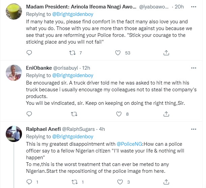Like the tweet with 53 likes
This screenshot has width=206, height=188.
pyautogui.click(x=118, y=53)
